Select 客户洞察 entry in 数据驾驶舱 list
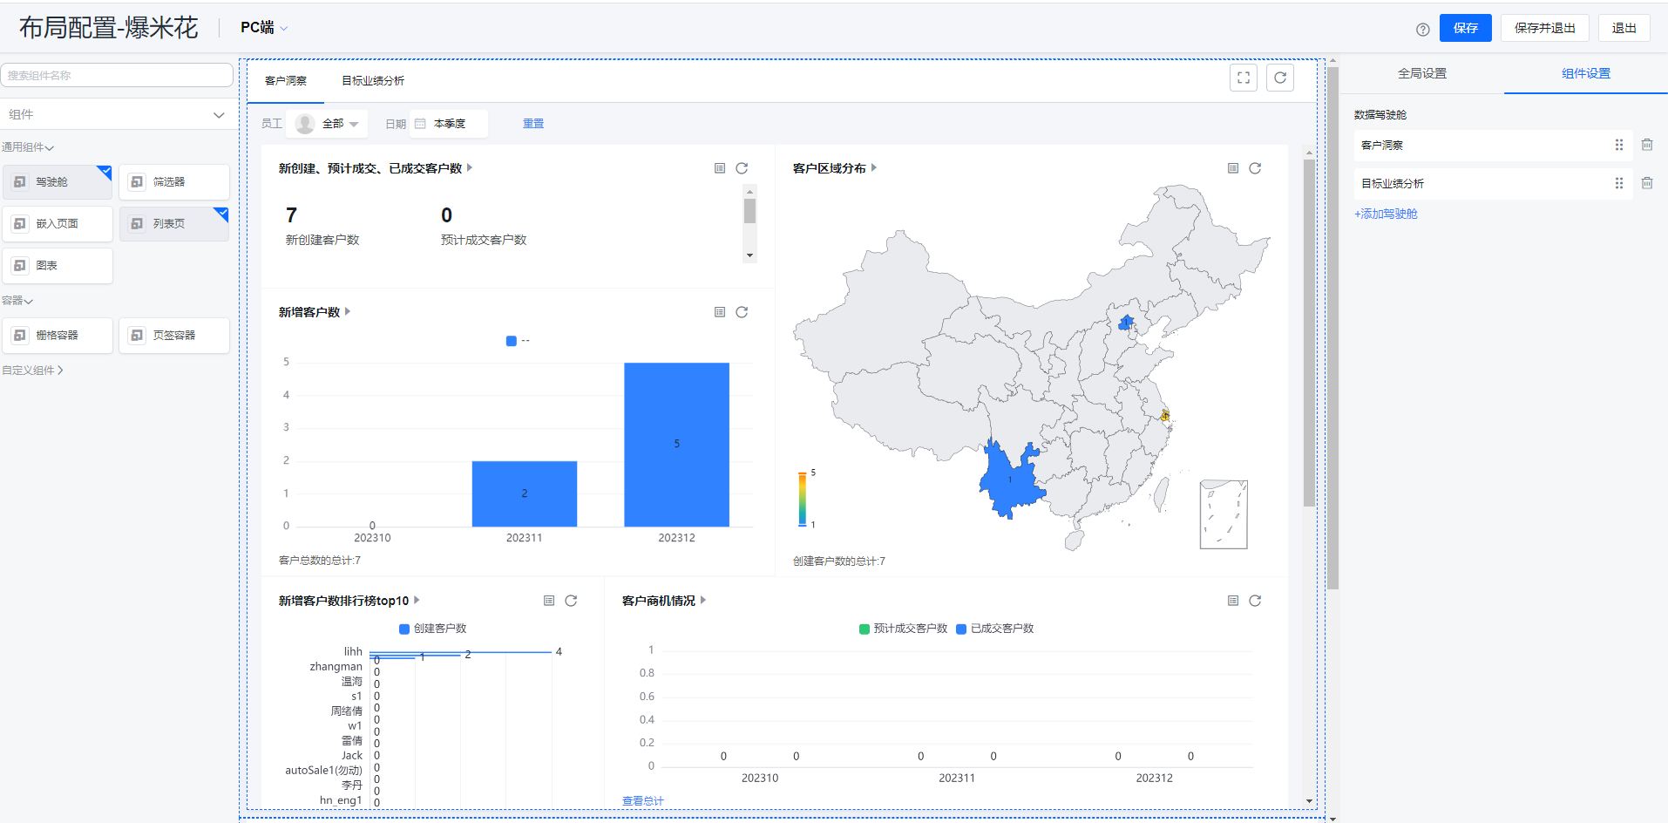The width and height of the screenshot is (1668, 823). [1493, 145]
